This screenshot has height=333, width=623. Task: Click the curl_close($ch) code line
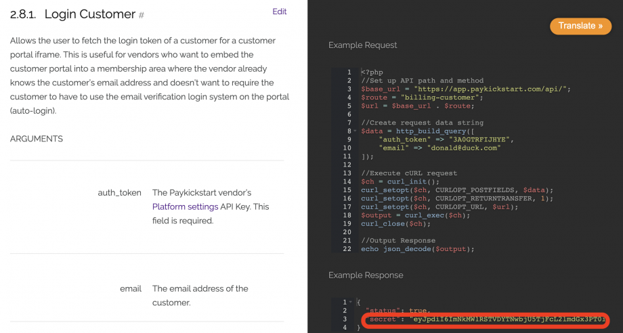point(395,224)
